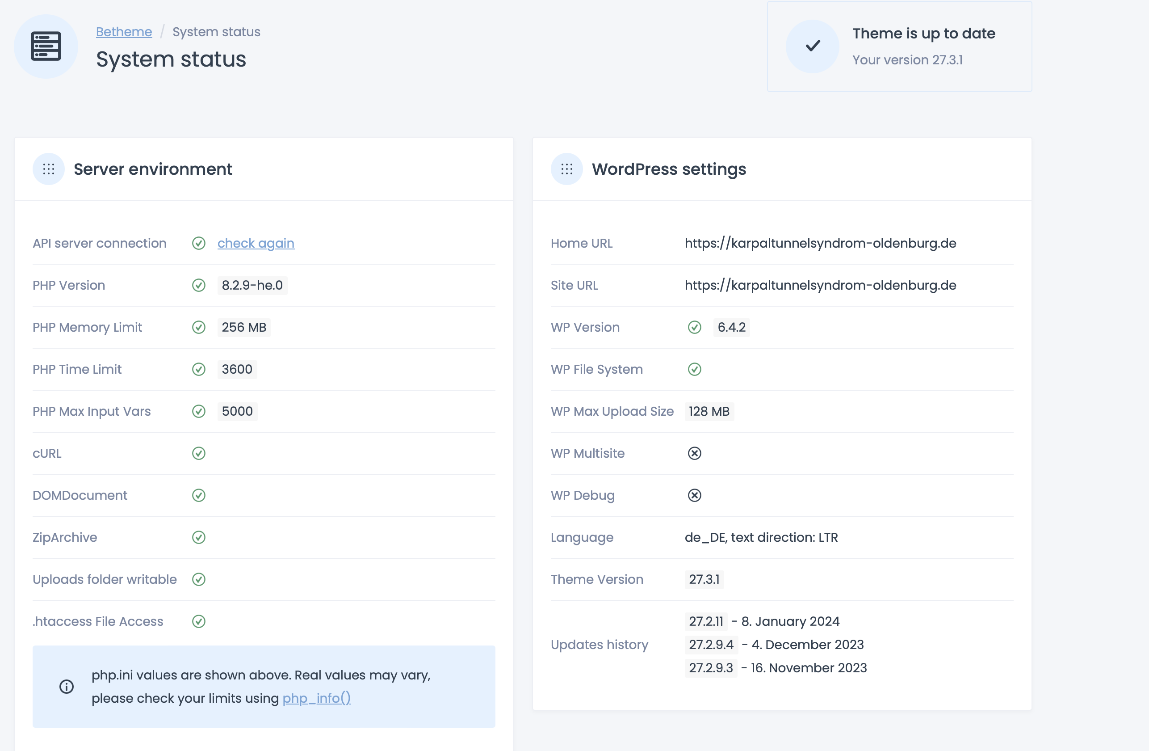Click the API server connection check icon
The height and width of the screenshot is (751, 1149).
199,244
